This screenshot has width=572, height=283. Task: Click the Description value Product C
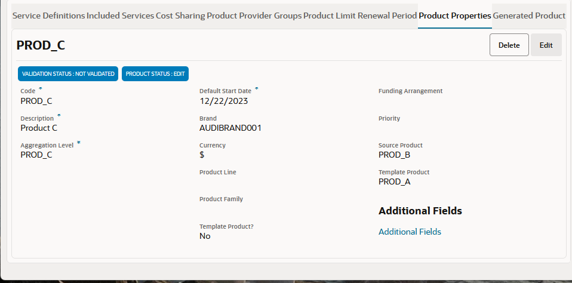coord(39,128)
